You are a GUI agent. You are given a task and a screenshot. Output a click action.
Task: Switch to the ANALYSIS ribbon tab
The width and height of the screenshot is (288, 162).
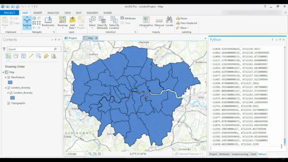click(x=53, y=13)
